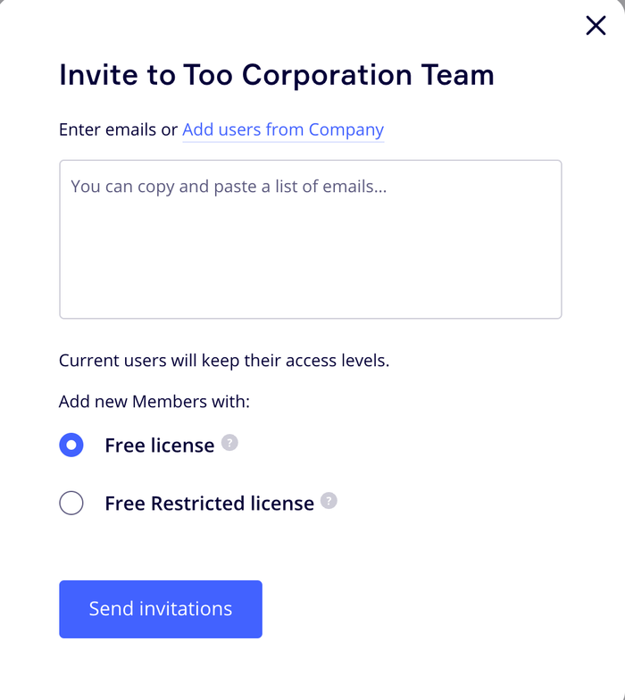Click "Current users will keep their access levels" text
This screenshot has height=700, width=625.
click(224, 361)
